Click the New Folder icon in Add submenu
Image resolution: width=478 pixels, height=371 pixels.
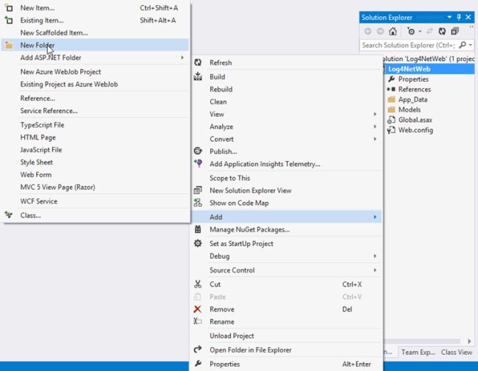[9, 46]
